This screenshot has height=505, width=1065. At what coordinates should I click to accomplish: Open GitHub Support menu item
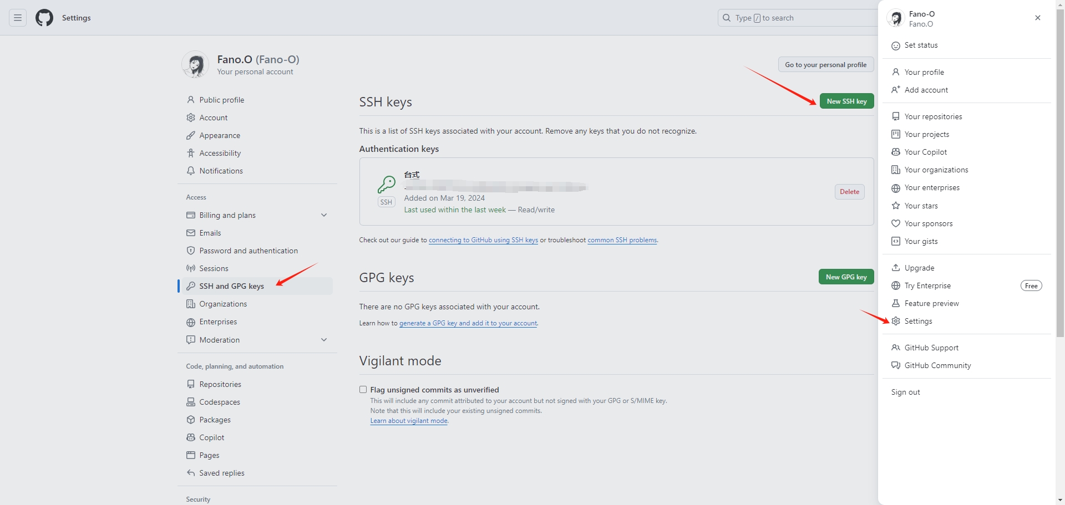[966, 348]
